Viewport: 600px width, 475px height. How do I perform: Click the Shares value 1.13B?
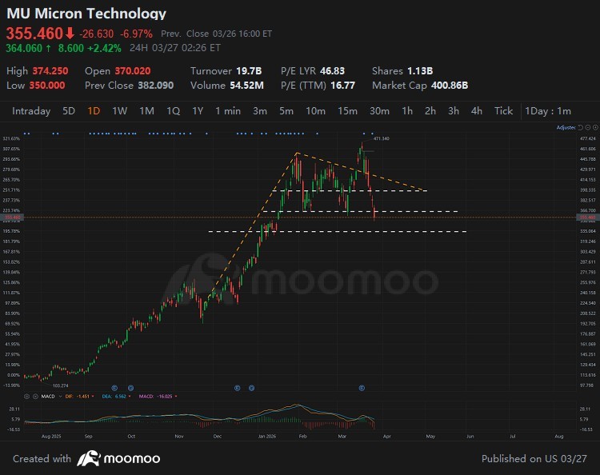pos(420,71)
